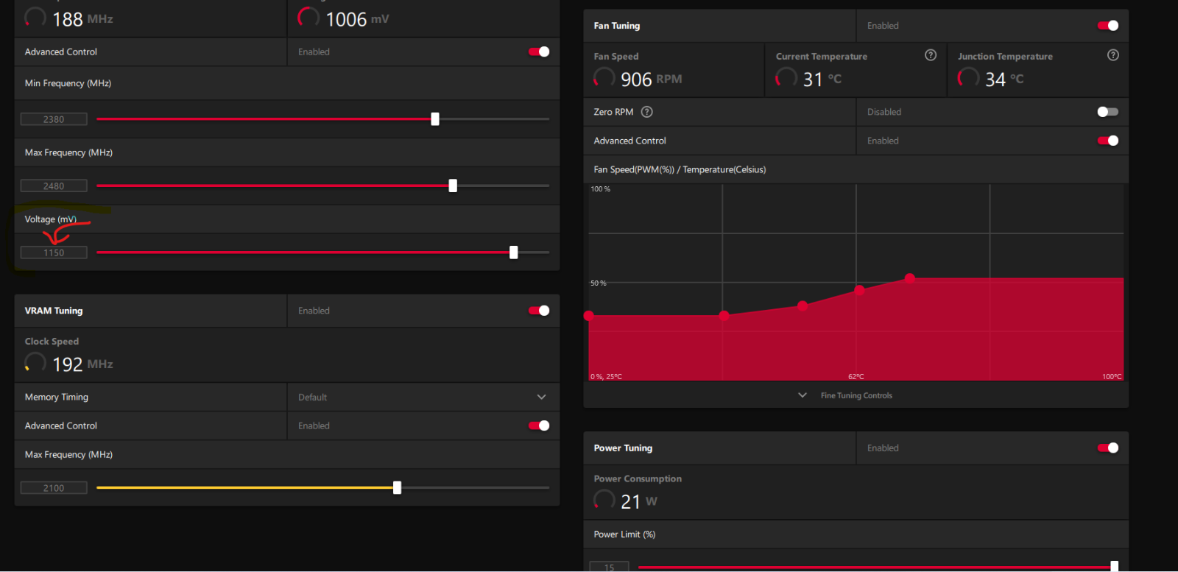
Task: Select fan curve point at 62°C
Action: tap(859, 290)
